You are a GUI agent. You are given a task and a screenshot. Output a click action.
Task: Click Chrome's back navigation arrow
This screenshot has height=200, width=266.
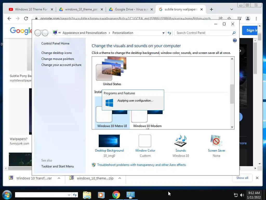tap(9, 18)
